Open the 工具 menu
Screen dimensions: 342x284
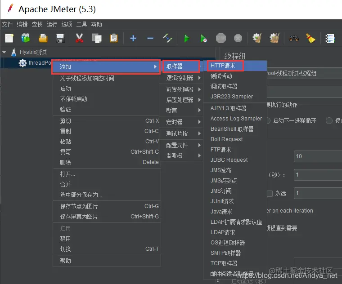tap(81, 24)
